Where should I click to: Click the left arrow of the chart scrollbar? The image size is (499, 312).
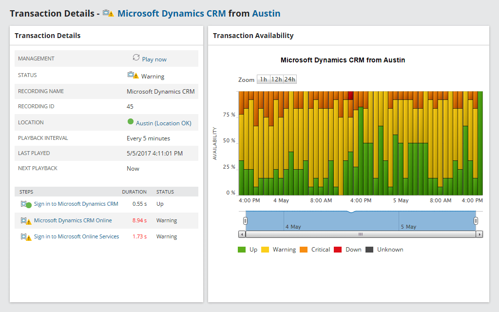(242, 234)
